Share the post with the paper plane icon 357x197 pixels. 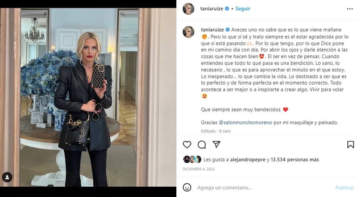point(216,144)
